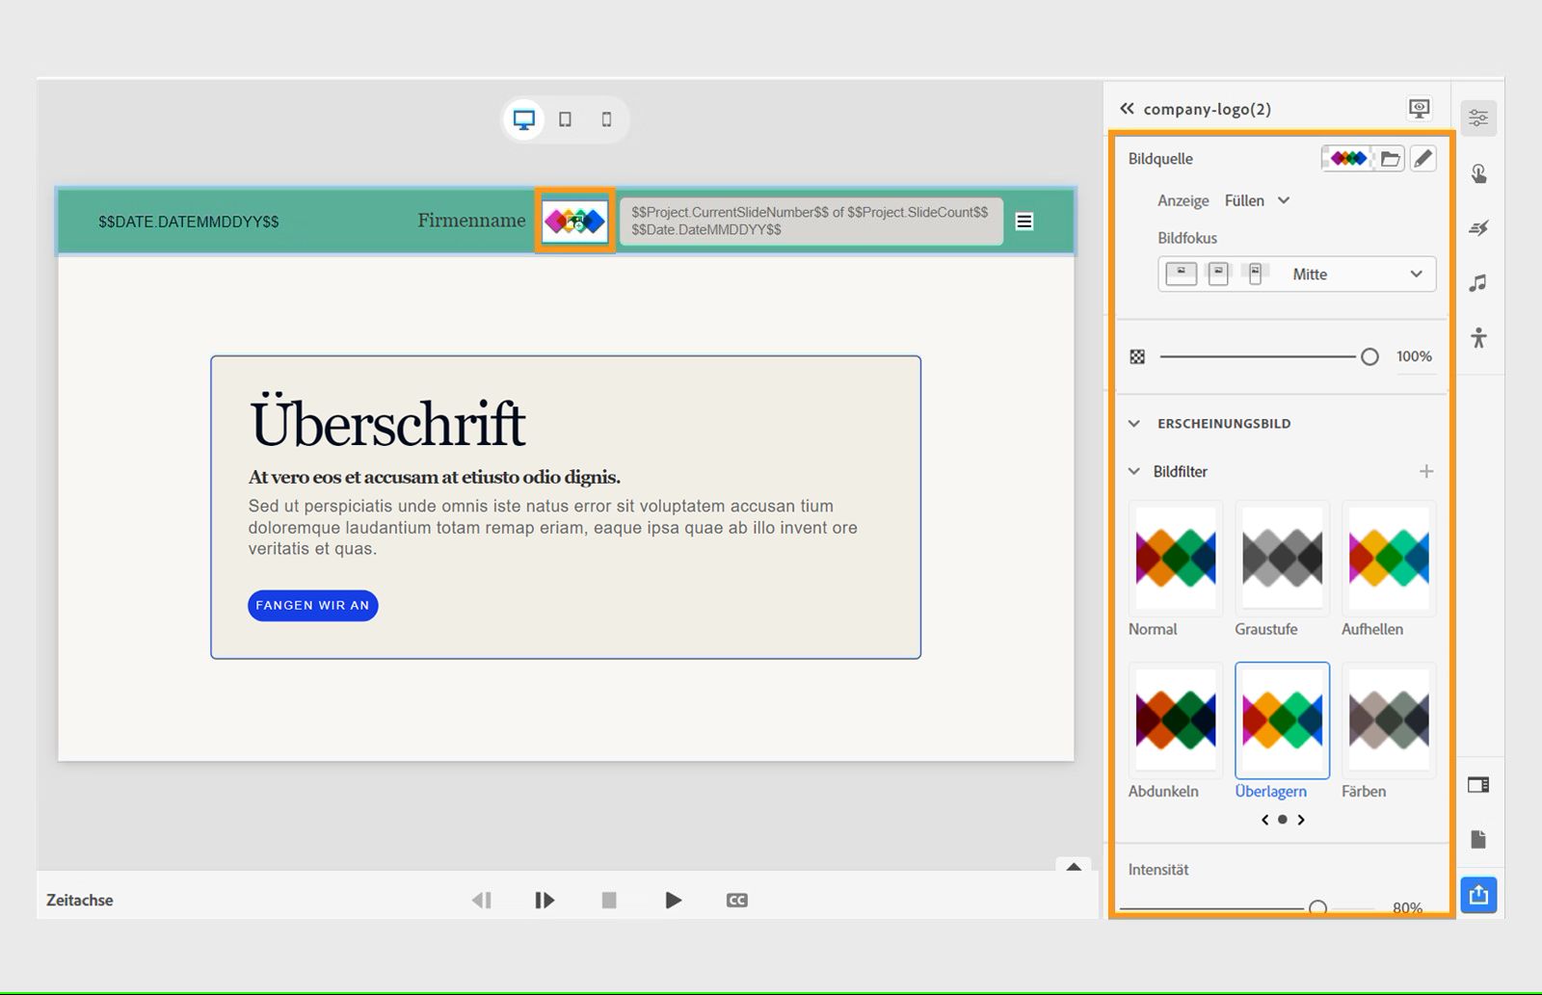Toggle the side panel layout icon

click(x=1478, y=785)
